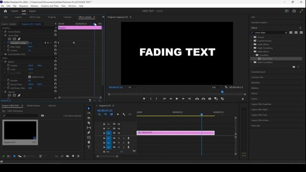
Task: Expand the Wipe Angle property
Action: pos(5,47)
